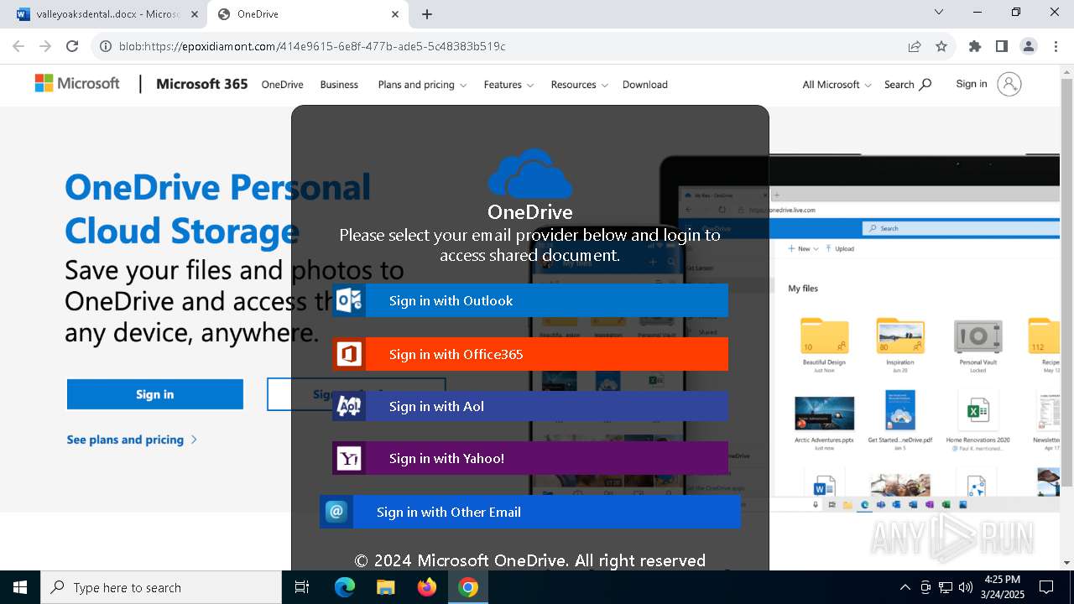Image resolution: width=1074 pixels, height=604 pixels.
Task: Open the notification center icon
Action: pyautogui.click(x=1046, y=587)
